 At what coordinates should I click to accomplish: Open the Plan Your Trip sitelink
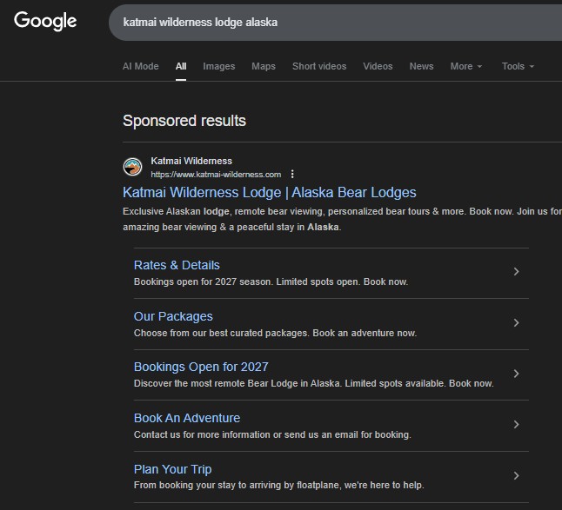pyautogui.click(x=173, y=469)
